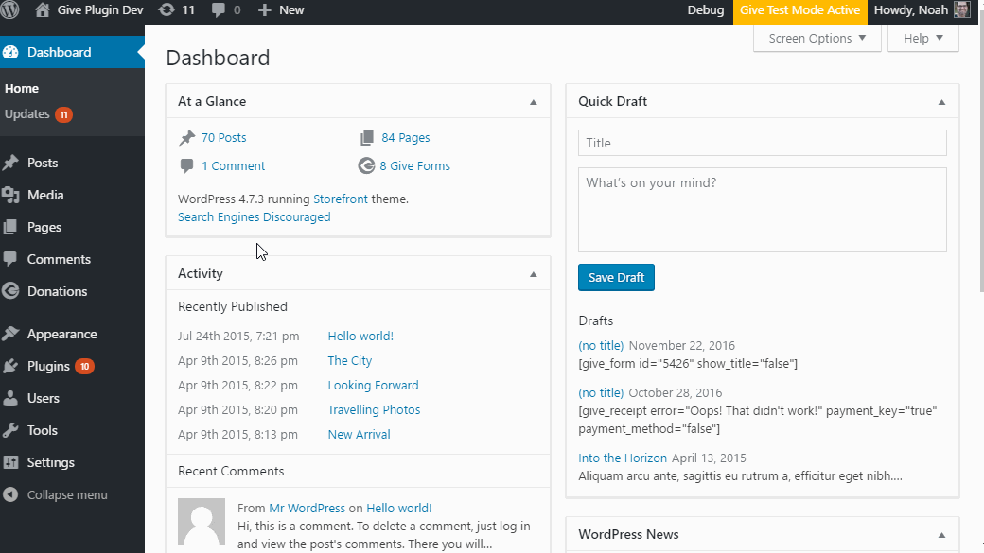Click the Comments bubble icon in sidebar
This screenshot has width=984, height=553.
pyautogui.click(x=10, y=259)
